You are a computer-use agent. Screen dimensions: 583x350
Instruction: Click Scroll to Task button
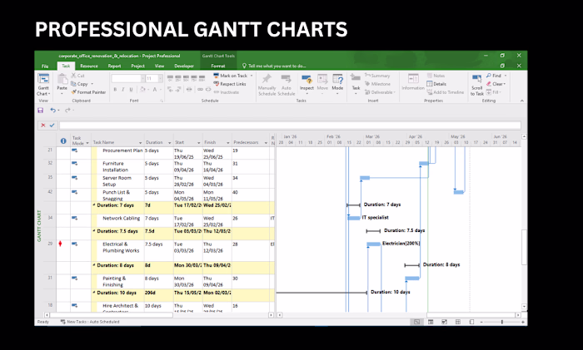coord(476,85)
